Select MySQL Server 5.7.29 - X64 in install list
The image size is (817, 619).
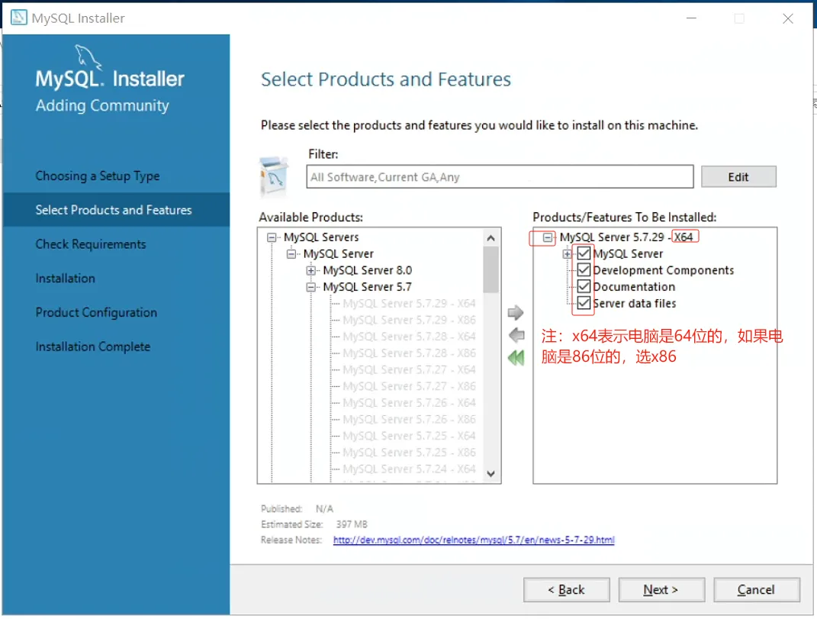click(626, 237)
